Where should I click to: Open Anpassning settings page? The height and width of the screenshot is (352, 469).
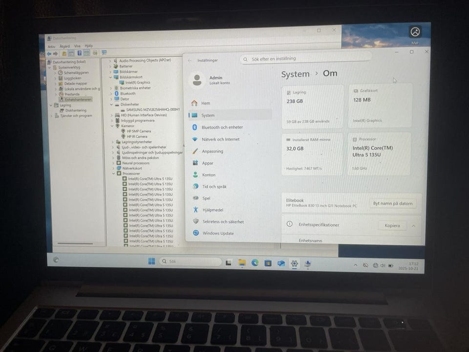pyautogui.click(x=213, y=151)
